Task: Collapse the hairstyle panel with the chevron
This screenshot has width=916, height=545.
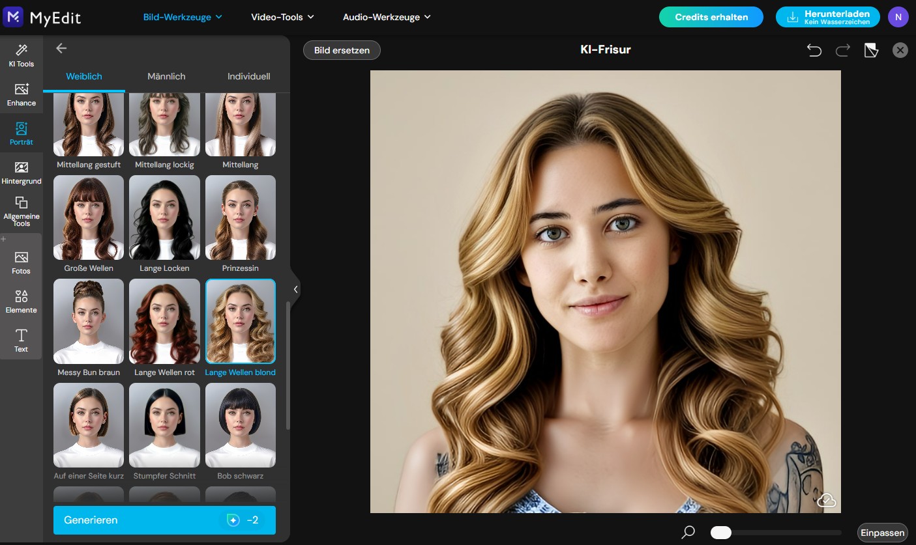Action: pyautogui.click(x=295, y=288)
